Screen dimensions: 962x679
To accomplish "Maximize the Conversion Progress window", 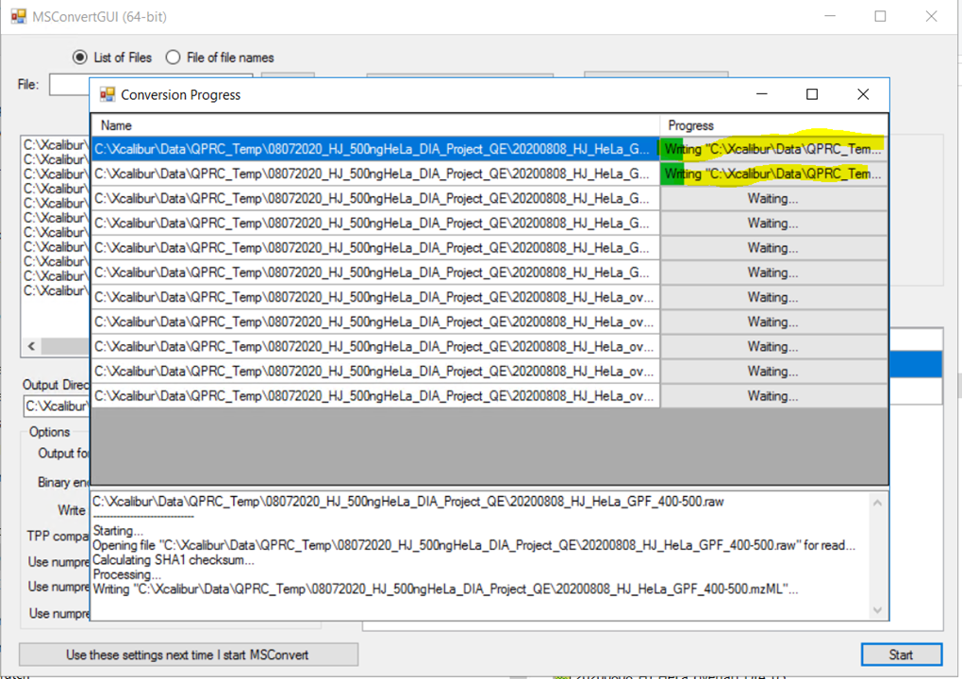I will [x=812, y=94].
